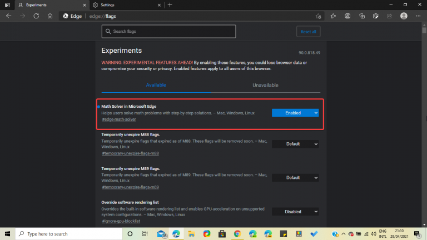Open the #ignore-gpu-blocklist link
The width and height of the screenshot is (427, 240).
click(121, 221)
